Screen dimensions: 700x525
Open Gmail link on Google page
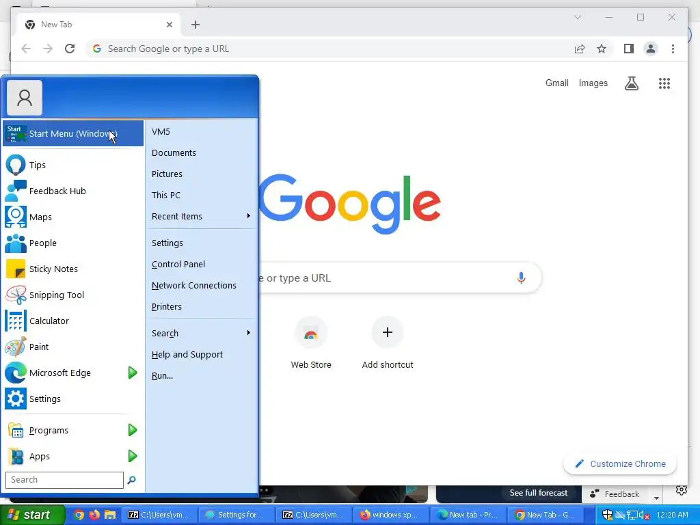556,83
